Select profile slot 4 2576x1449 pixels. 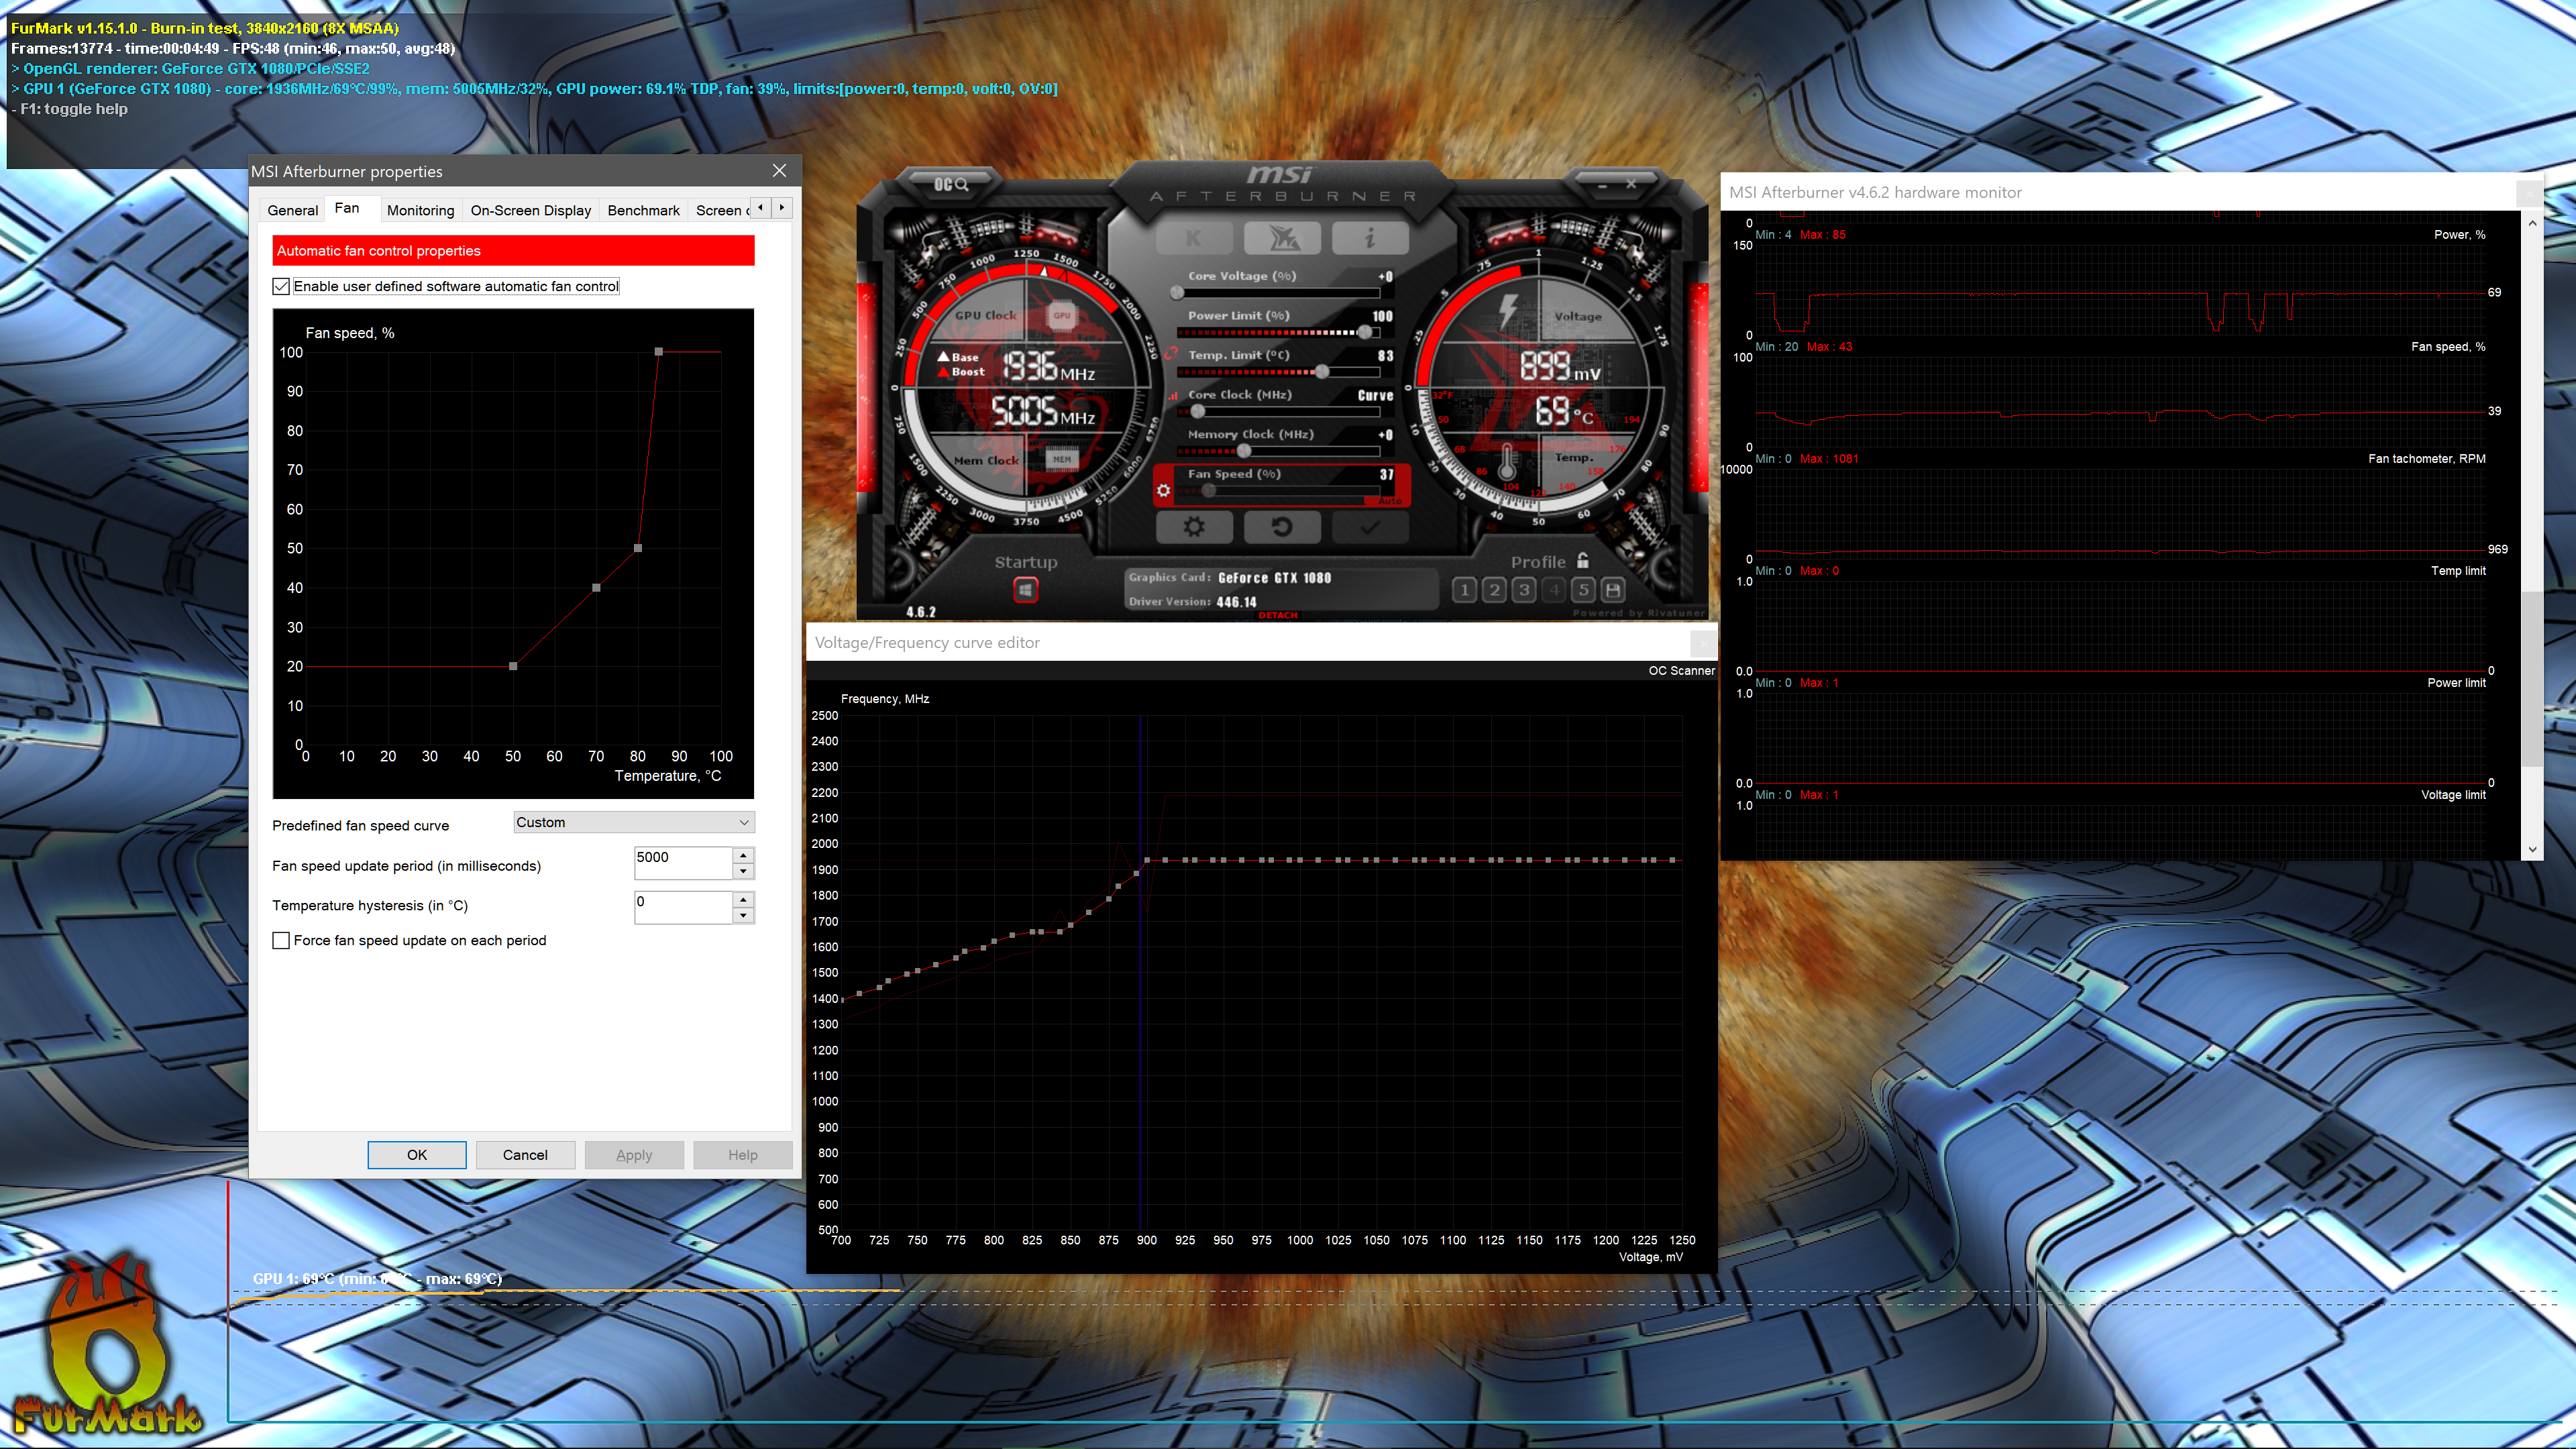click(1554, 590)
